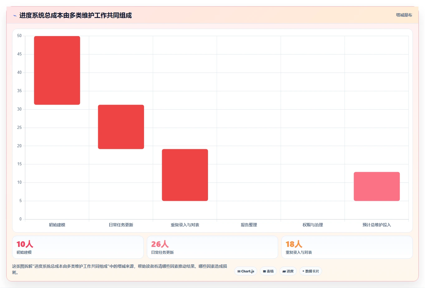Click the lightning icon beside the chart title
The image size is (425, 288).
[x=15, y=16]
